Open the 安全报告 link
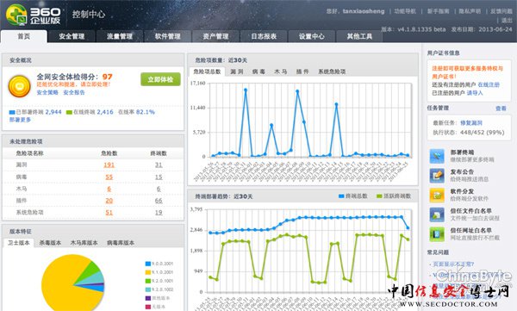 74,93
